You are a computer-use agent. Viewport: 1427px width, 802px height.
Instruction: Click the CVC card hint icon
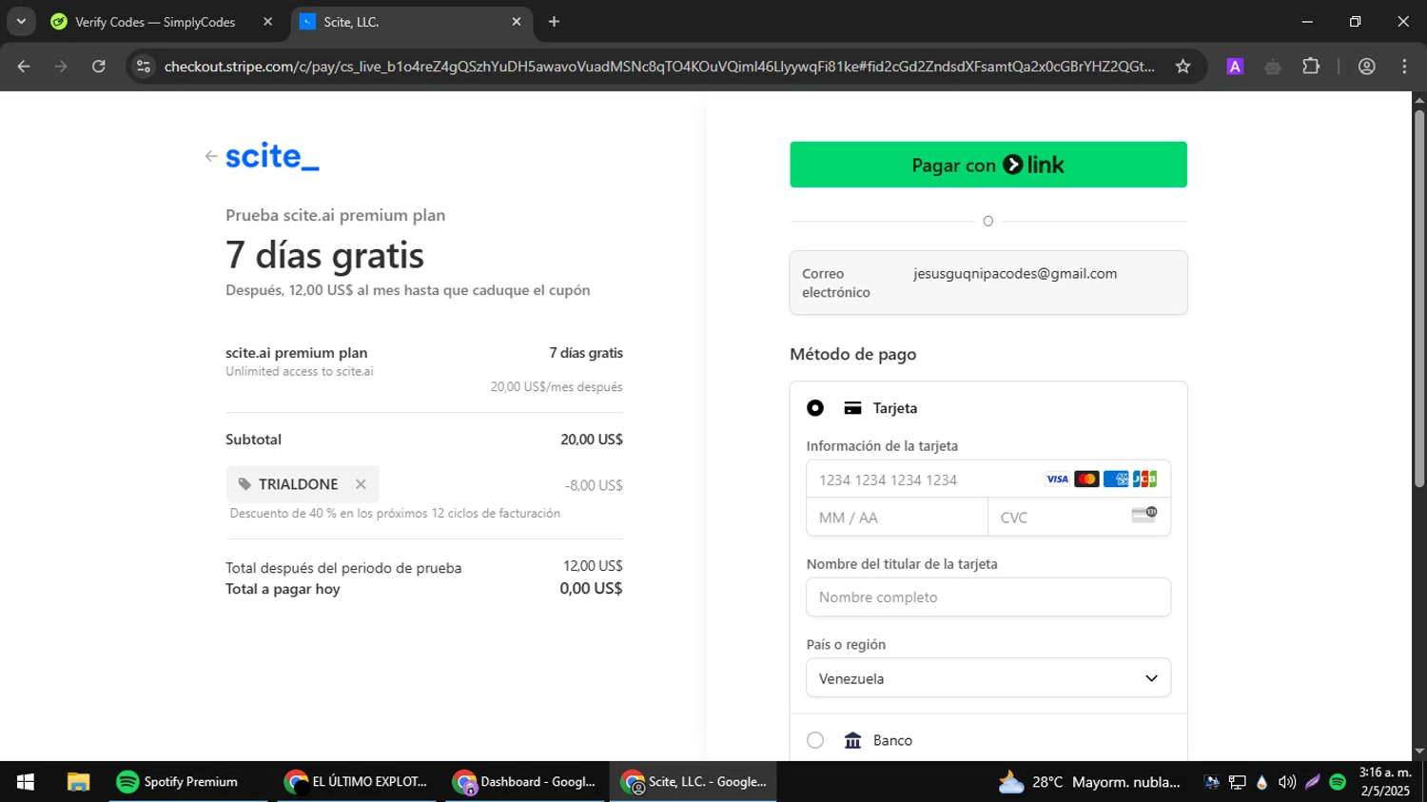coord(1144,515)
